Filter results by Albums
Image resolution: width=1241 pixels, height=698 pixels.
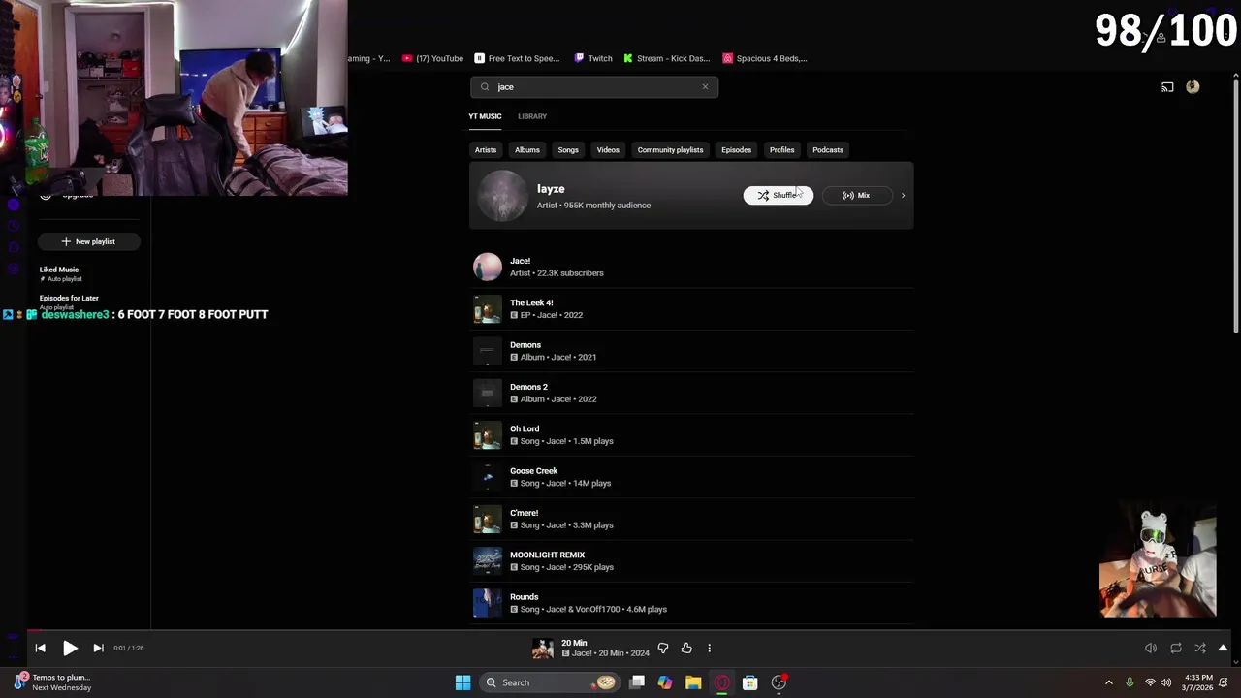point(527,150)
